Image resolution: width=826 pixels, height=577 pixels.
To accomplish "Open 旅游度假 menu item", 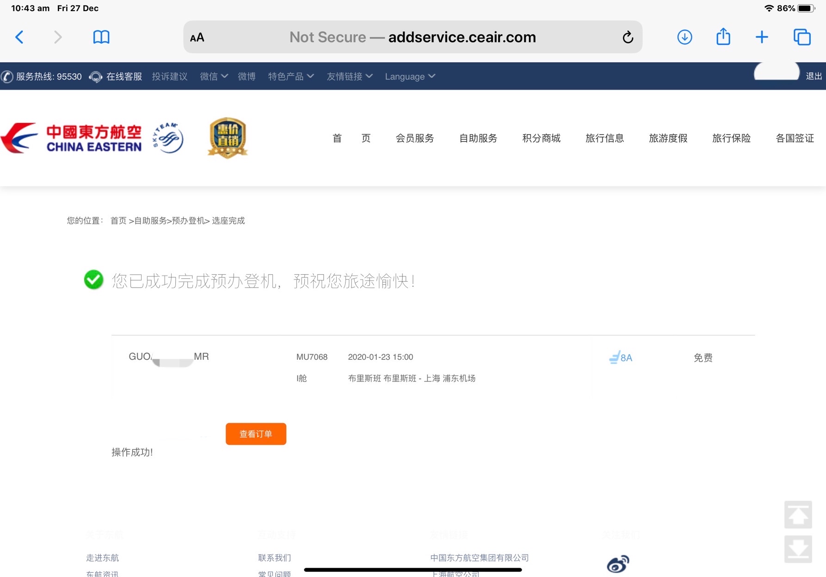I will click(x=668, y=138).
